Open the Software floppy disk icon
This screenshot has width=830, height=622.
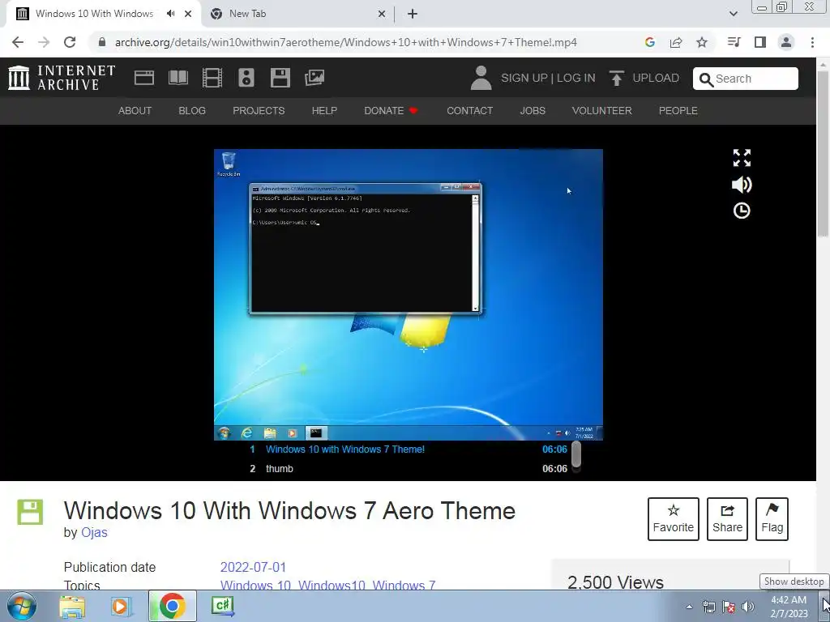(280, 78)
